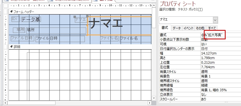Screen dimensions: 241x106
Task: Select the フォーム ヘッダー section bar
Action: [x=80, y=12]
